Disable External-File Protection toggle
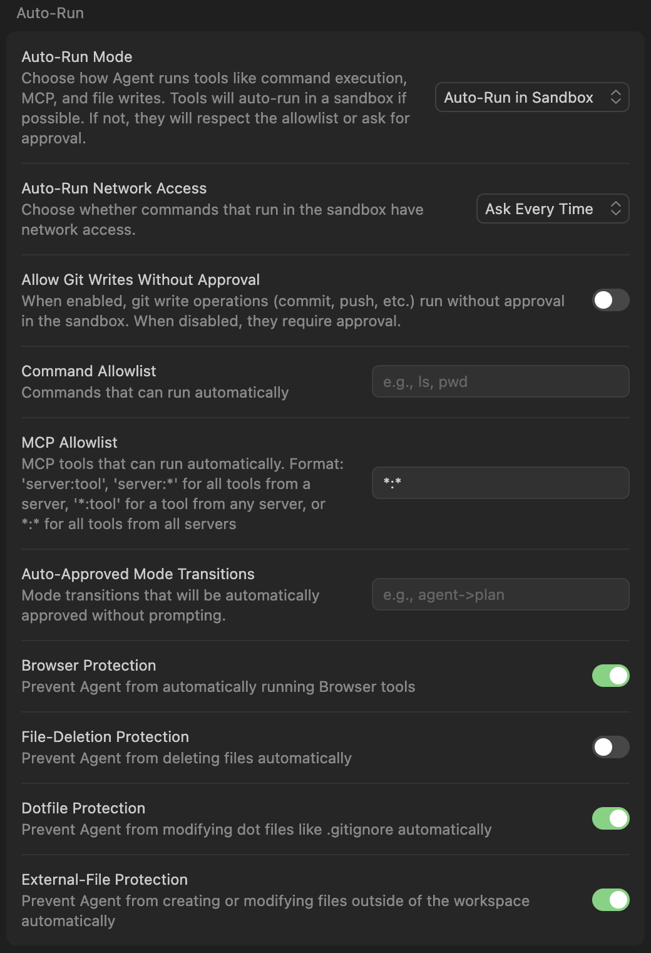Image resolution: width=651 pixels, height=953 pixels. [610, 900]
